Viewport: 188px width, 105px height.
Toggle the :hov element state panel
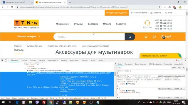pos(174,68)
